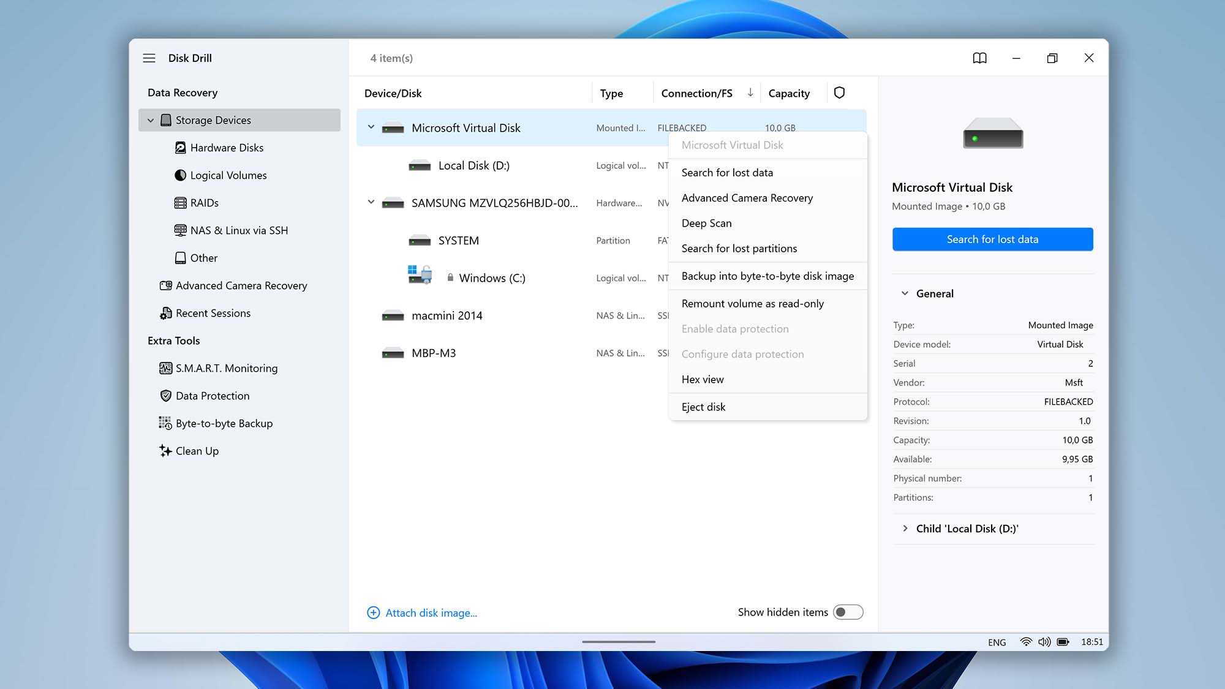Viewport: 1225px width, 689px height.
Task: Sort by the Capacity column header
Action: click(x=789, y=93)
